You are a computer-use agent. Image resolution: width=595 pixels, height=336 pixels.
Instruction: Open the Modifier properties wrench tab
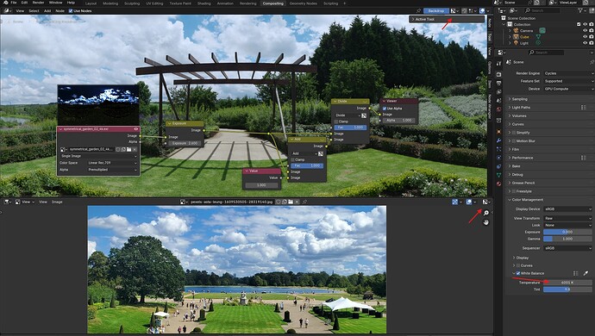click(498, 140)
